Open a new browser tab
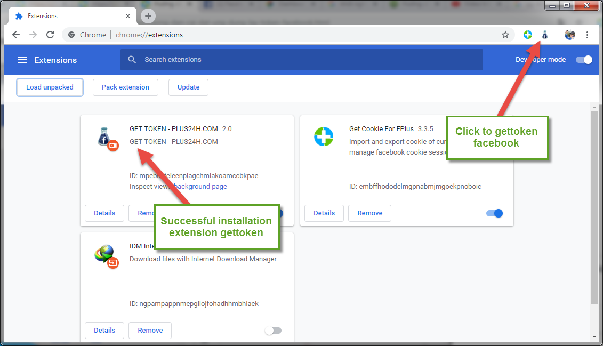Viewport: 603px width, 346px height. click(x=148, y=16)
